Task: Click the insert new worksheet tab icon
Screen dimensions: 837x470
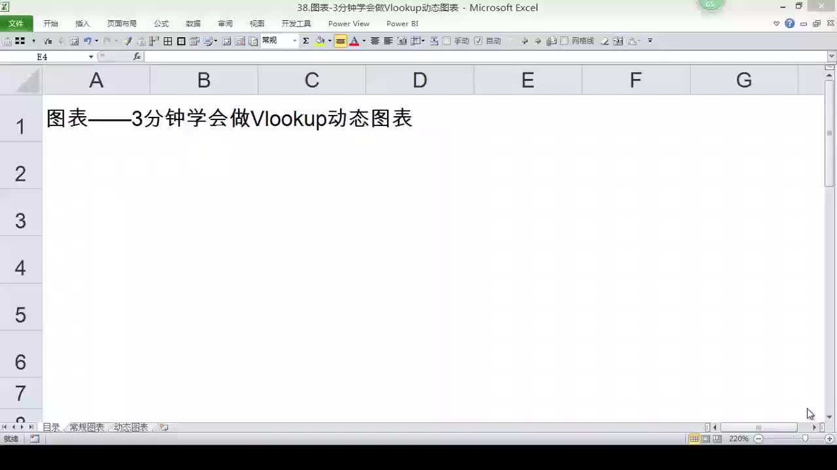Action: 164,428
